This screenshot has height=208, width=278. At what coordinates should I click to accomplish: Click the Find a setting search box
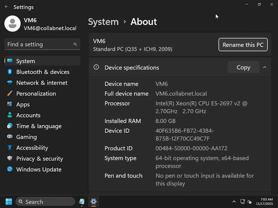pos(39,44)
